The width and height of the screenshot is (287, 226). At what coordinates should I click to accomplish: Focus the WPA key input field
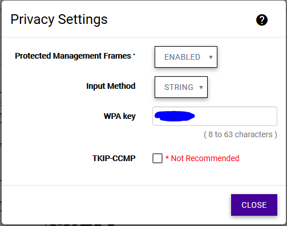tap(215, 116)
